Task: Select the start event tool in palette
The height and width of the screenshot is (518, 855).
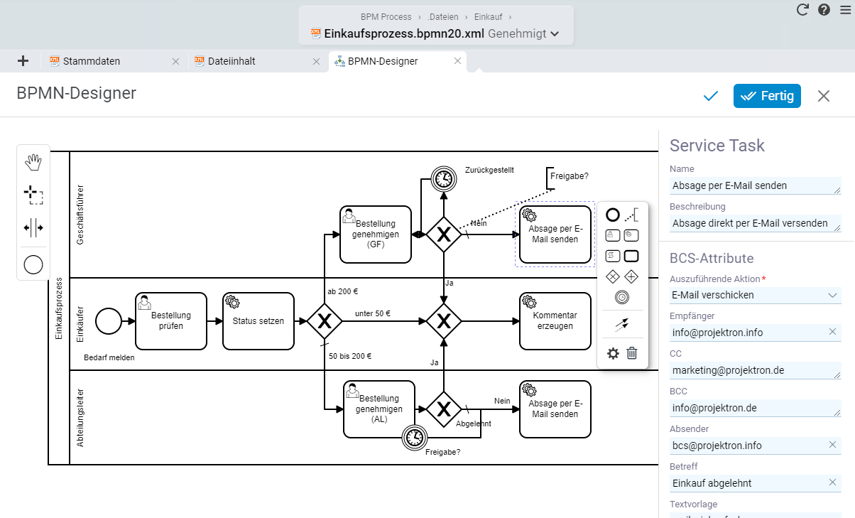Action: pyautogui.click(x=33, y=265)
